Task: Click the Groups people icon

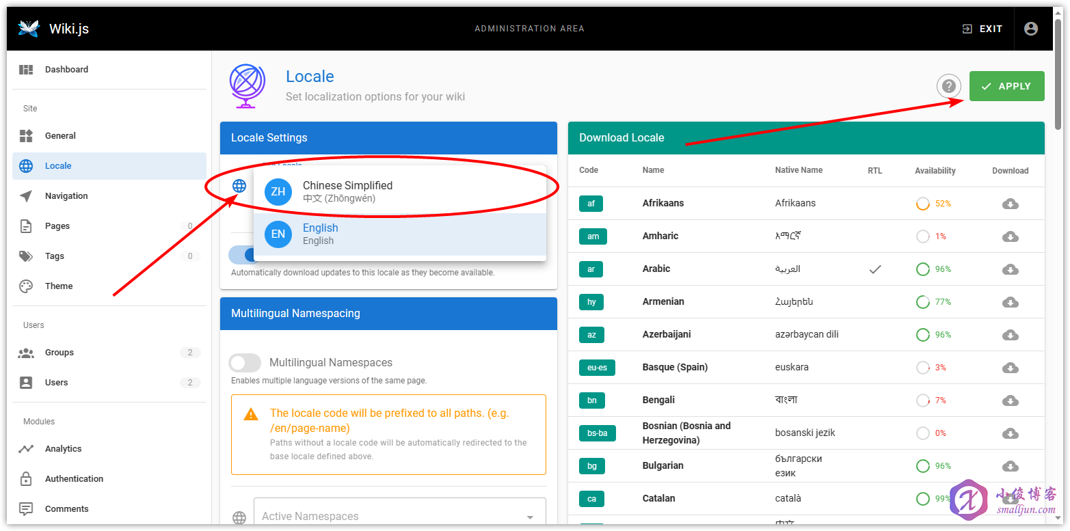Action: coord(26,353)
